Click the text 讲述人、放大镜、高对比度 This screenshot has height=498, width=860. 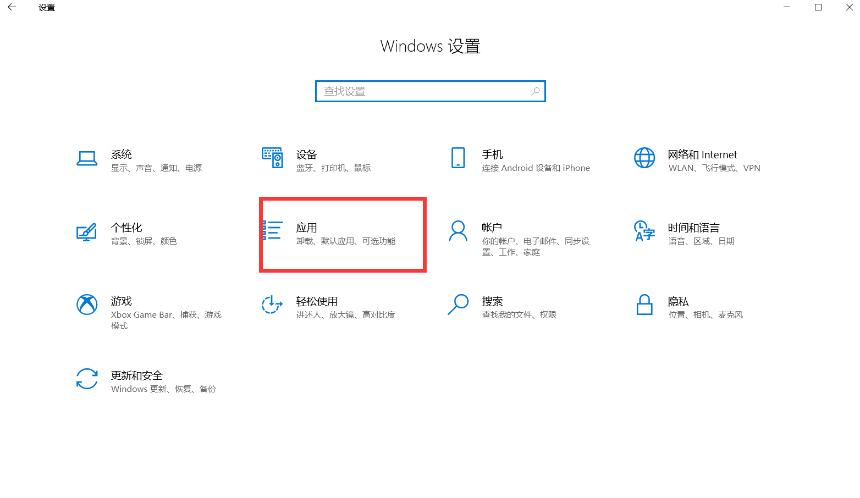click(346, 315)
